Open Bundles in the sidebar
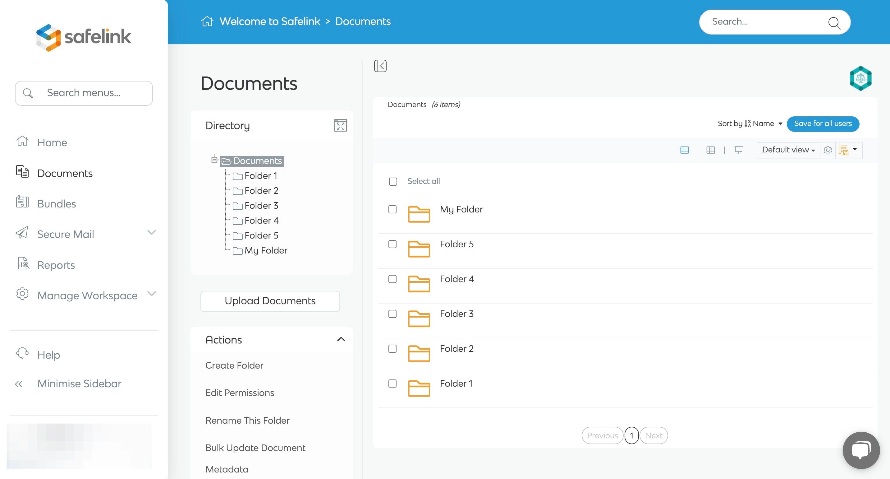Viewport: 890px width, 479px height. pyautogui.click(x=56, y=203)
